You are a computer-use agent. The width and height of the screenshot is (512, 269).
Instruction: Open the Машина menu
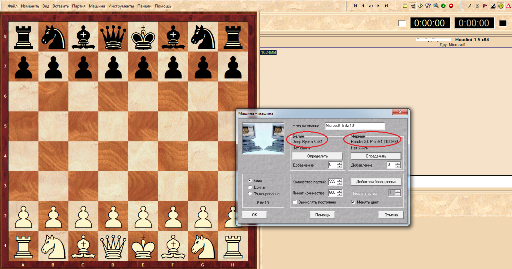96,6
